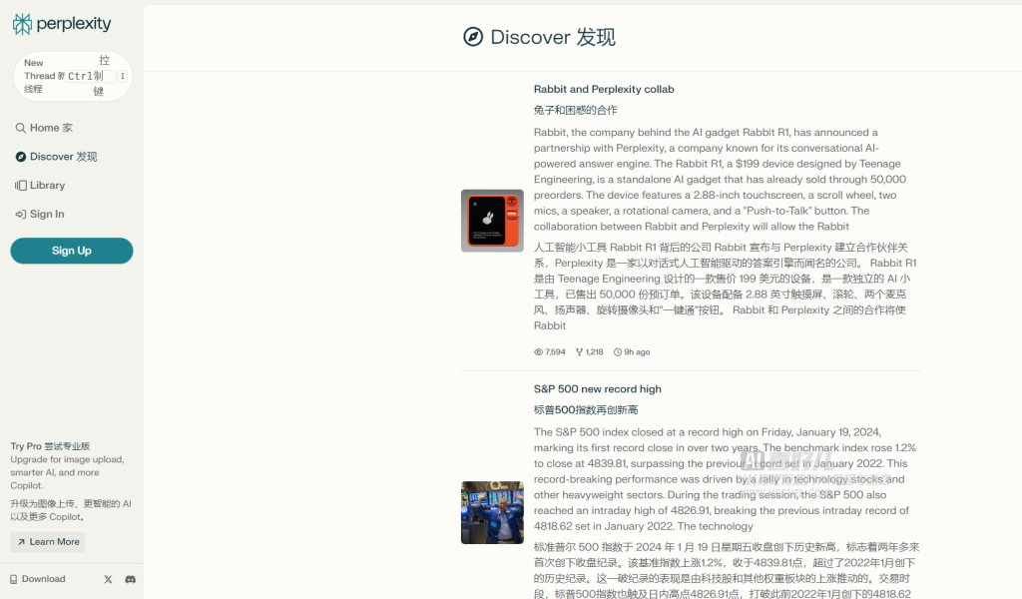Click the Home magnifier icon
Screen dimensions: 1022x599
21,128
